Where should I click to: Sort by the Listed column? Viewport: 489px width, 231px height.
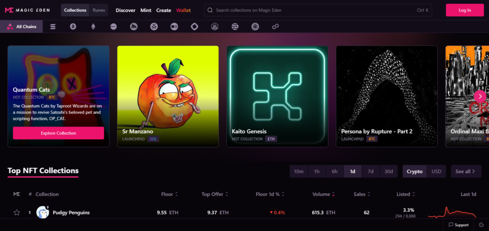(x=406, y=194)
